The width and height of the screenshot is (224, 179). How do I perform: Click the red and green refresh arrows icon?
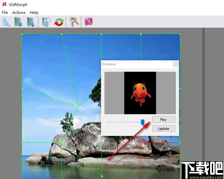[59, 22]
